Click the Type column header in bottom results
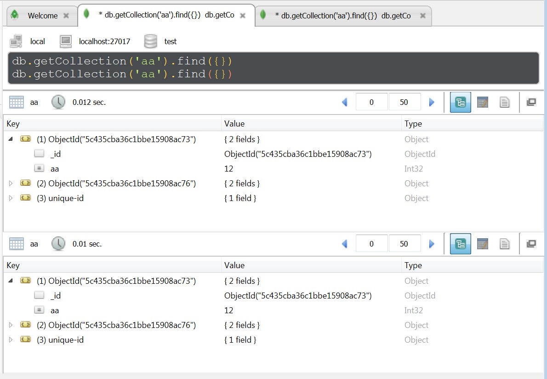The height and width of the screenshot is (379, 547). click(473, 265)
